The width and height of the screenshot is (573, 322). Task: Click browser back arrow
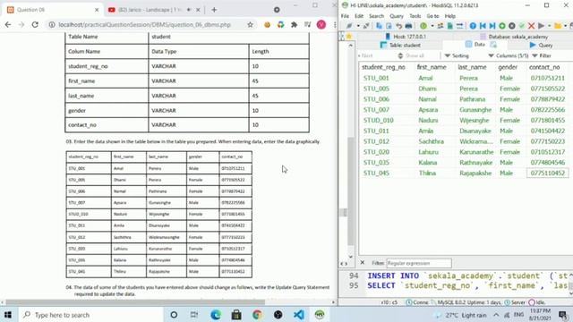(x=8, y=24)
